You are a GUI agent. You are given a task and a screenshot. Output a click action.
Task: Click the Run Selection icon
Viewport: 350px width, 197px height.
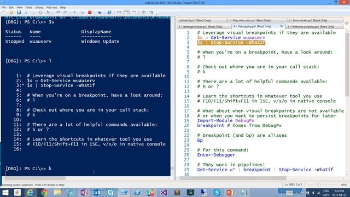coord(82,13)
